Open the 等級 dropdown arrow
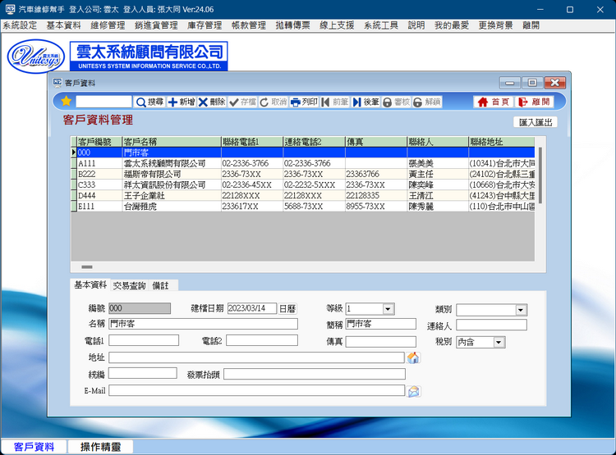Image resolution: width=616 pixels, height=455 pixels. pyautogui.click(x=388, y=309)
